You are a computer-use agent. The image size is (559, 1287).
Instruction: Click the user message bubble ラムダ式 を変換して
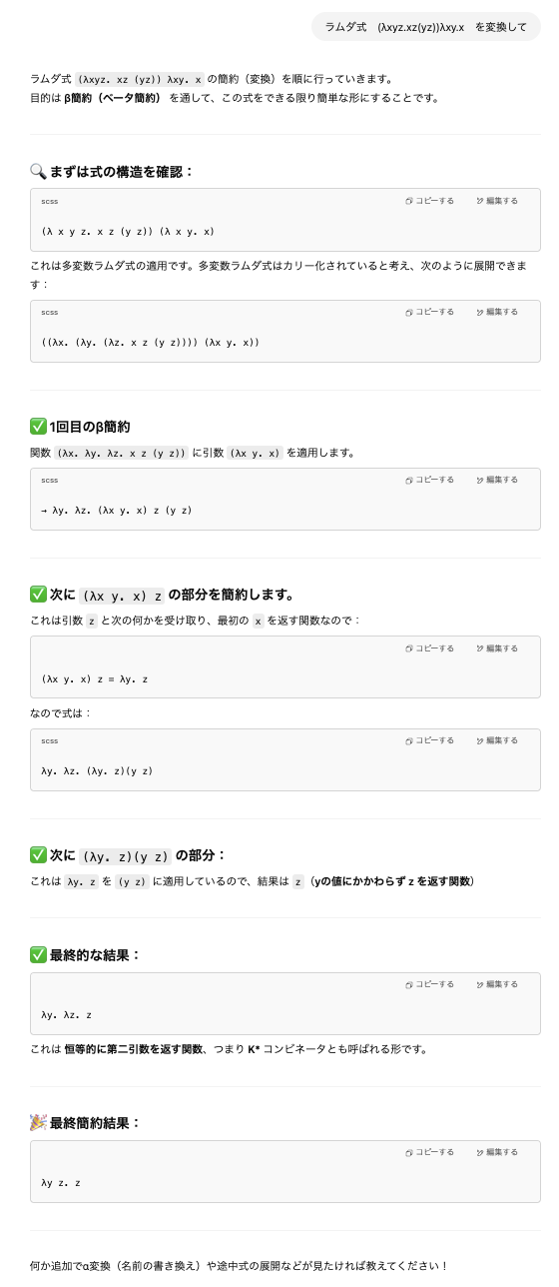pos(426,27)
